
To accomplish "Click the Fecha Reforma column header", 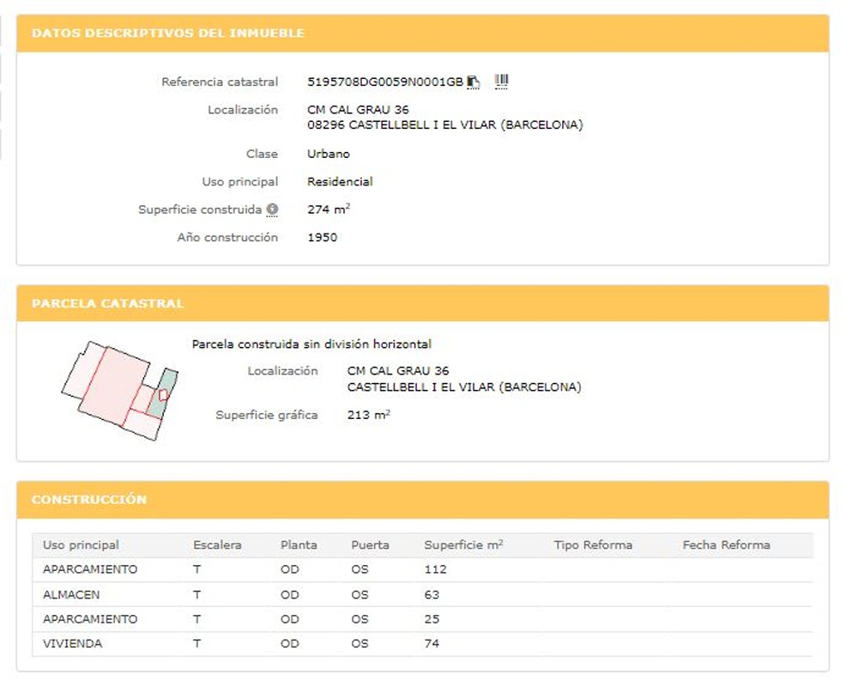I will tap(727, 545).
